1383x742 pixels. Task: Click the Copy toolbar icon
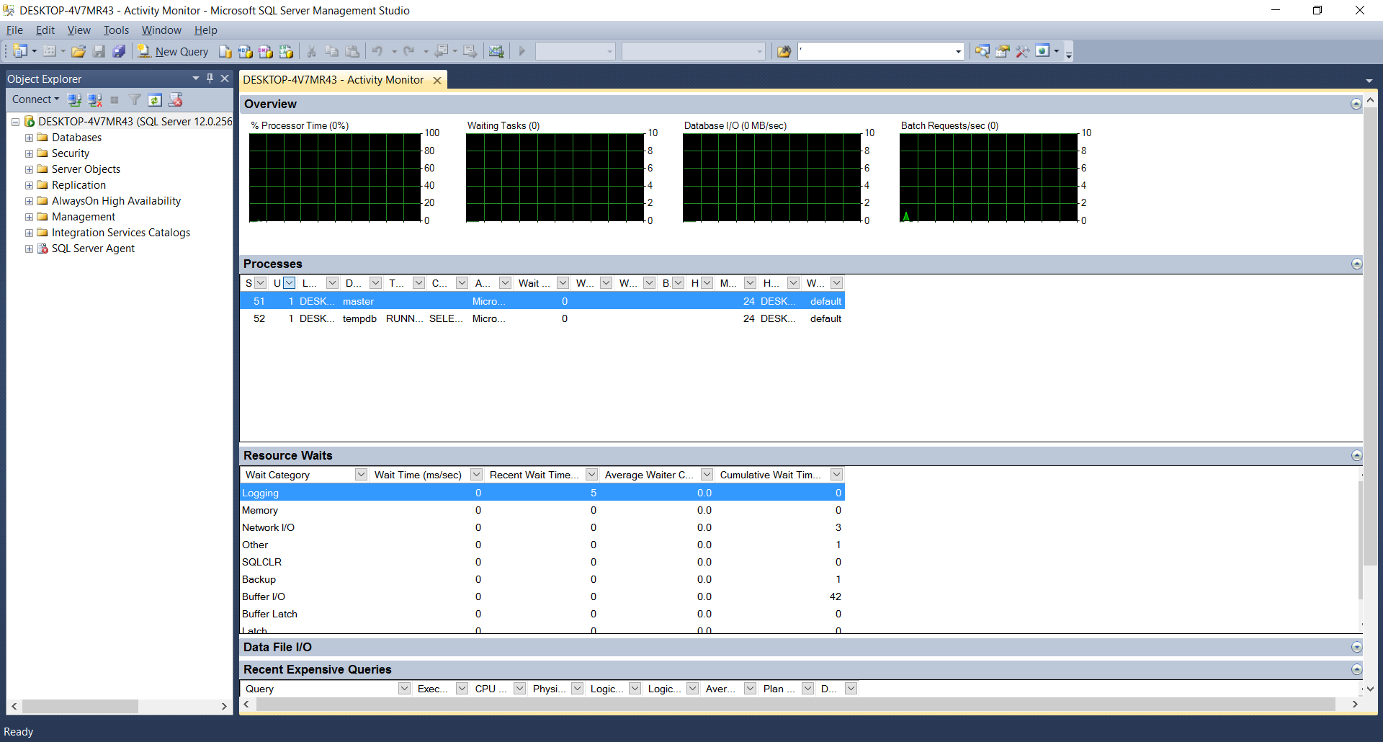tap(331, 51)
